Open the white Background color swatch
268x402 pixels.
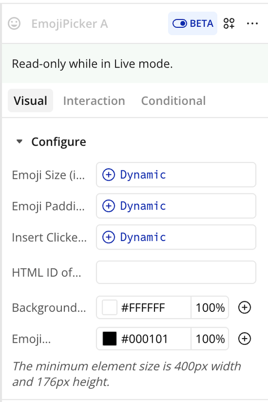pos(109,308)
